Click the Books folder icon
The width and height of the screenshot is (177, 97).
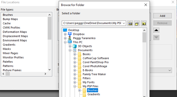click(x=79, y=54)
